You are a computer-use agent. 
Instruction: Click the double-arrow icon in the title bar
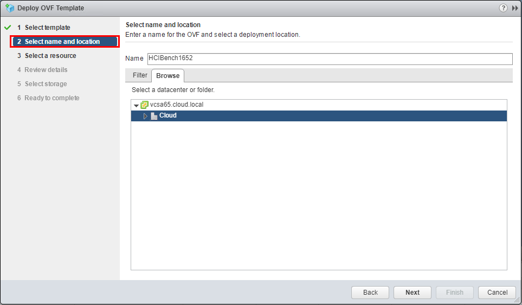(514, 8)
